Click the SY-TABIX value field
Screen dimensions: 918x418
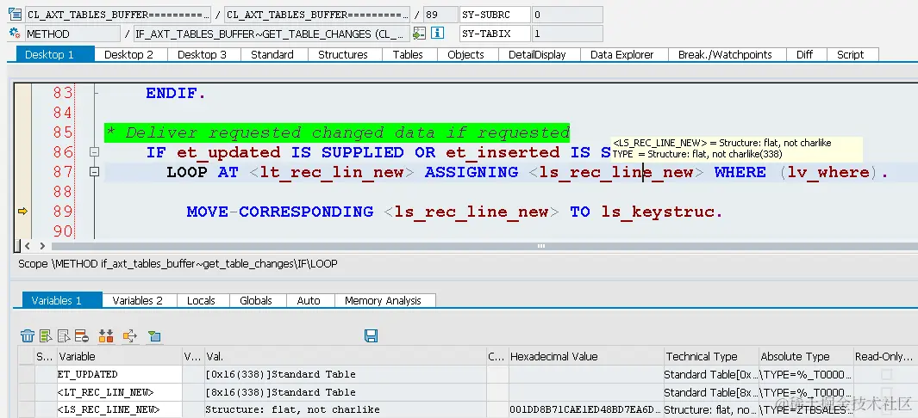[x=567, y=34]
